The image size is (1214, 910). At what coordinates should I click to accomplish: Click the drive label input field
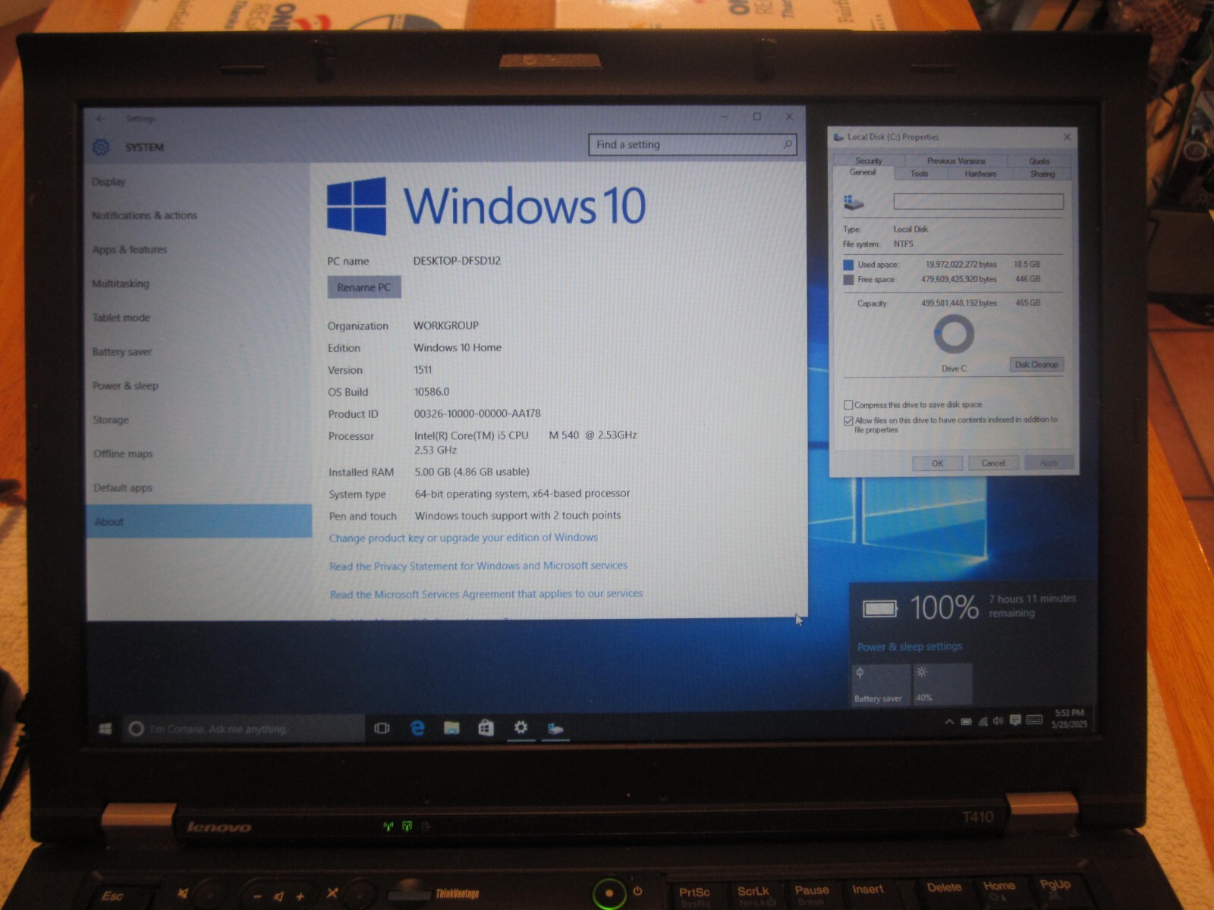[x=978, y=201]
